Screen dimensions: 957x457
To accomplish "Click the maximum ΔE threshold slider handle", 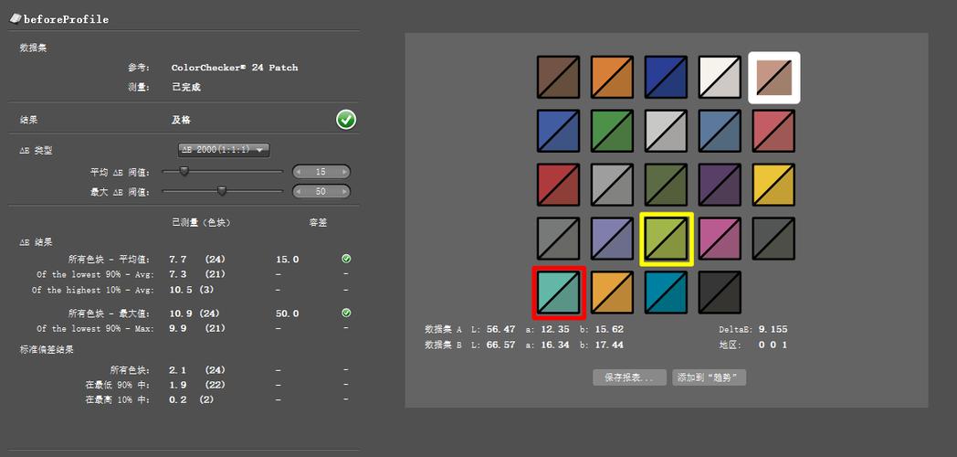I will (x=222, y=191).
